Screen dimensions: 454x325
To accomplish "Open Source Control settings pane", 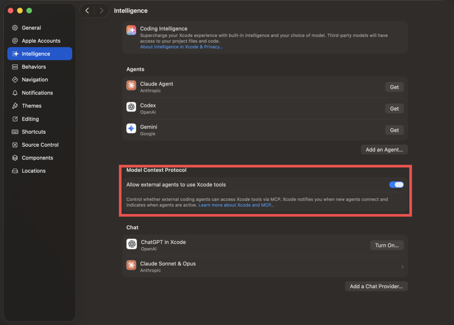I will tap(39, 145).
